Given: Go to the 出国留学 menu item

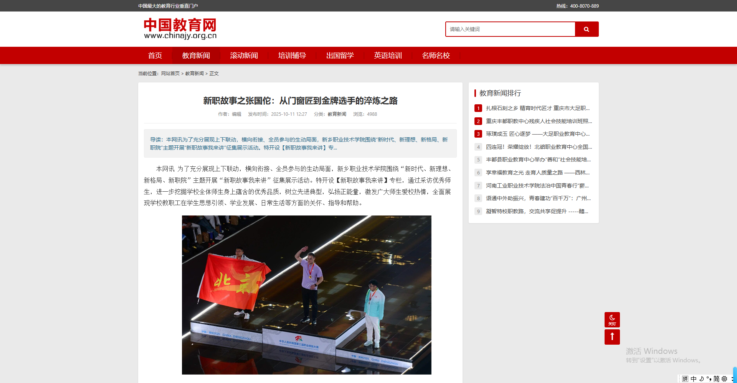Looking at the screenshot, I should pos(340,56).
